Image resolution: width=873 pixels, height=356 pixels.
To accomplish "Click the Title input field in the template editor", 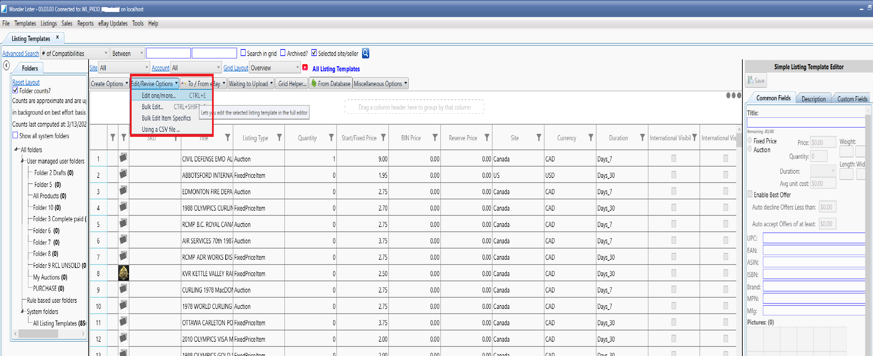I will point(806,122).
